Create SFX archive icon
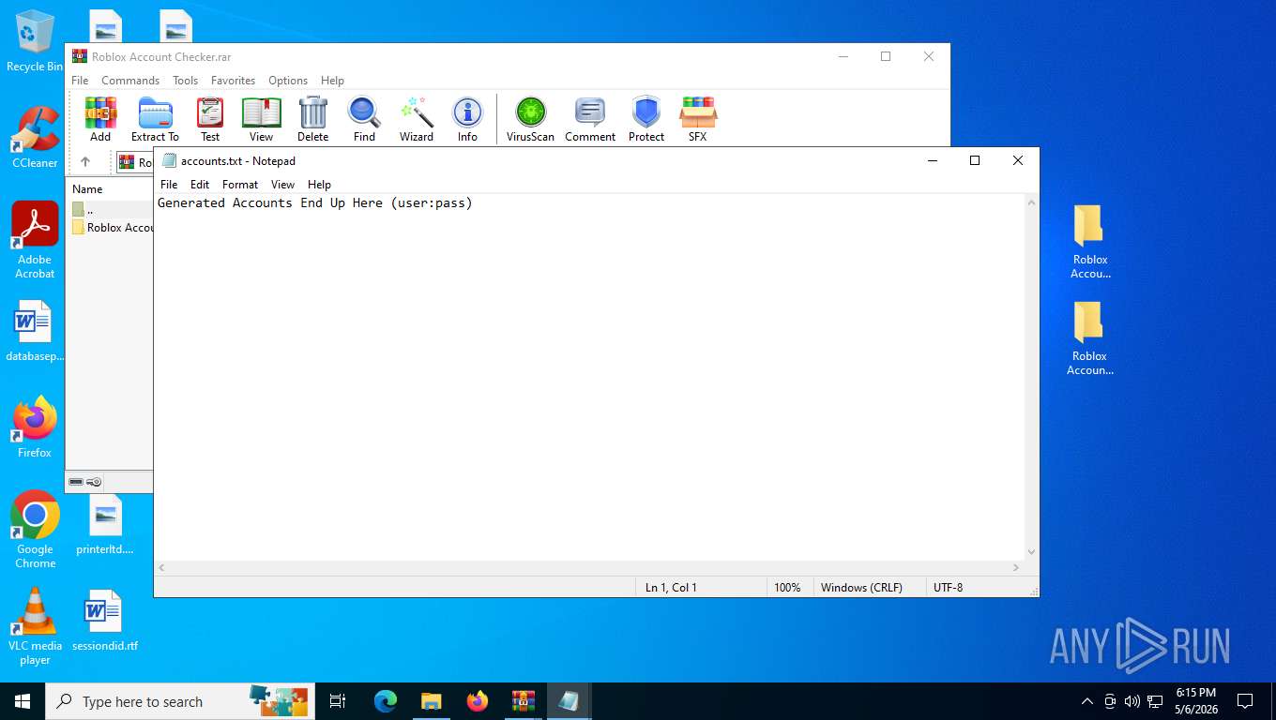The width and height of the screenshot is (1276, 720). coord(697,119)
